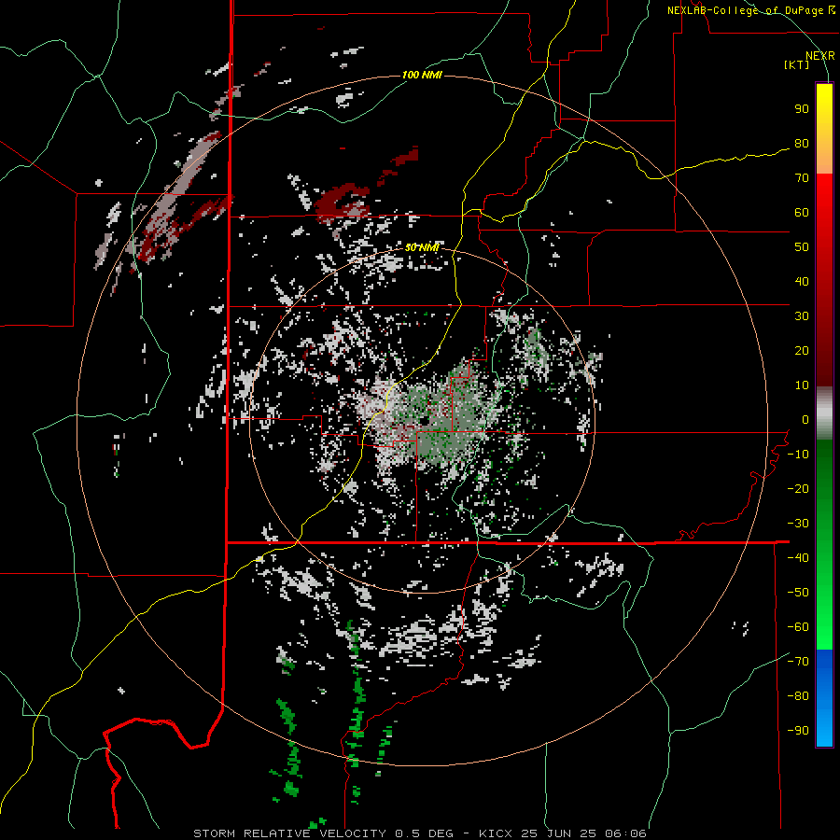Click the 60 value on velocity scale
The image size is (840, 840).
click(802, 213)
